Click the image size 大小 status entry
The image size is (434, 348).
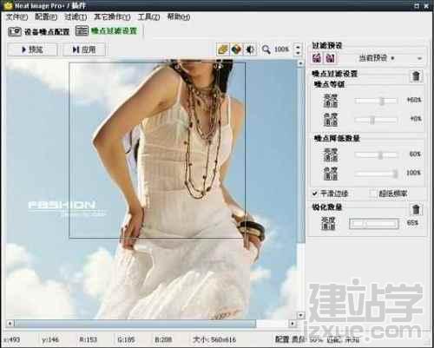click(x=214, y=339)
